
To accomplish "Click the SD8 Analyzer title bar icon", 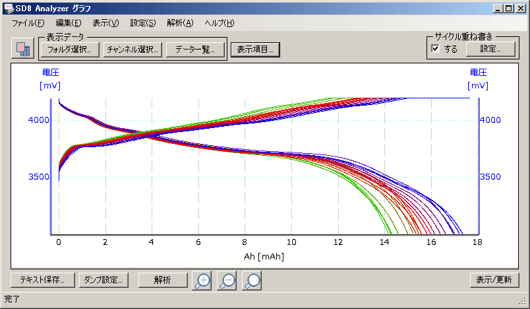I will (x=9, y=9).
